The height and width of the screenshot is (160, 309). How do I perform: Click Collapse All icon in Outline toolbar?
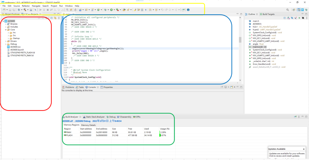285,18
